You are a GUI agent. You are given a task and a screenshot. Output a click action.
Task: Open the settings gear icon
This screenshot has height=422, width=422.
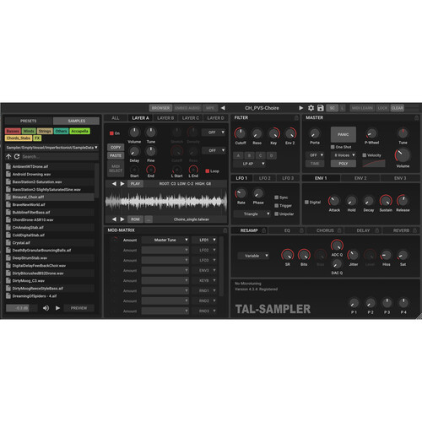[x=311, y=108]
